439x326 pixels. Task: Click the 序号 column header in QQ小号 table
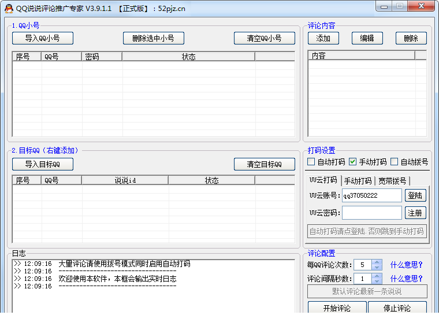pyautogui.click(x=27, y=57)
